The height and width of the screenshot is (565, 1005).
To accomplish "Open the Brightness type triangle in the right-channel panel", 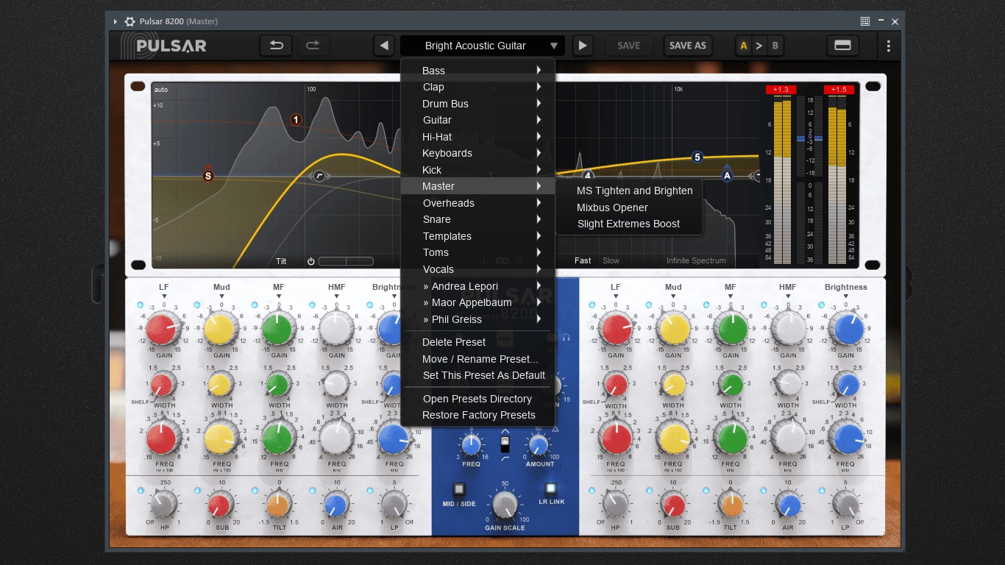I will coord(845,296).
